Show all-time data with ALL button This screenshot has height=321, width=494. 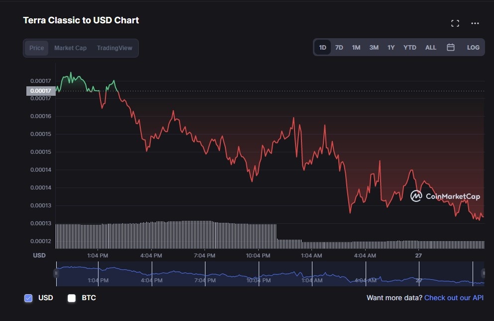(x=430, y=47)
